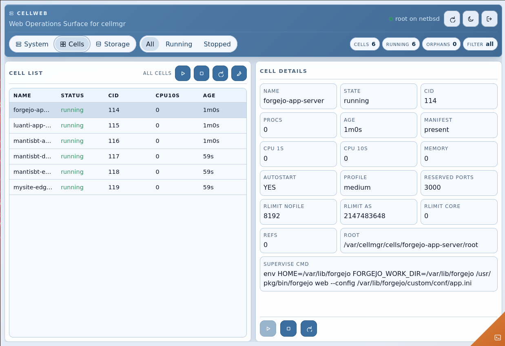Stop the selected cell in Cell Details
The width and height of the screenshot is (505, 346).
(x=288, y=328)
